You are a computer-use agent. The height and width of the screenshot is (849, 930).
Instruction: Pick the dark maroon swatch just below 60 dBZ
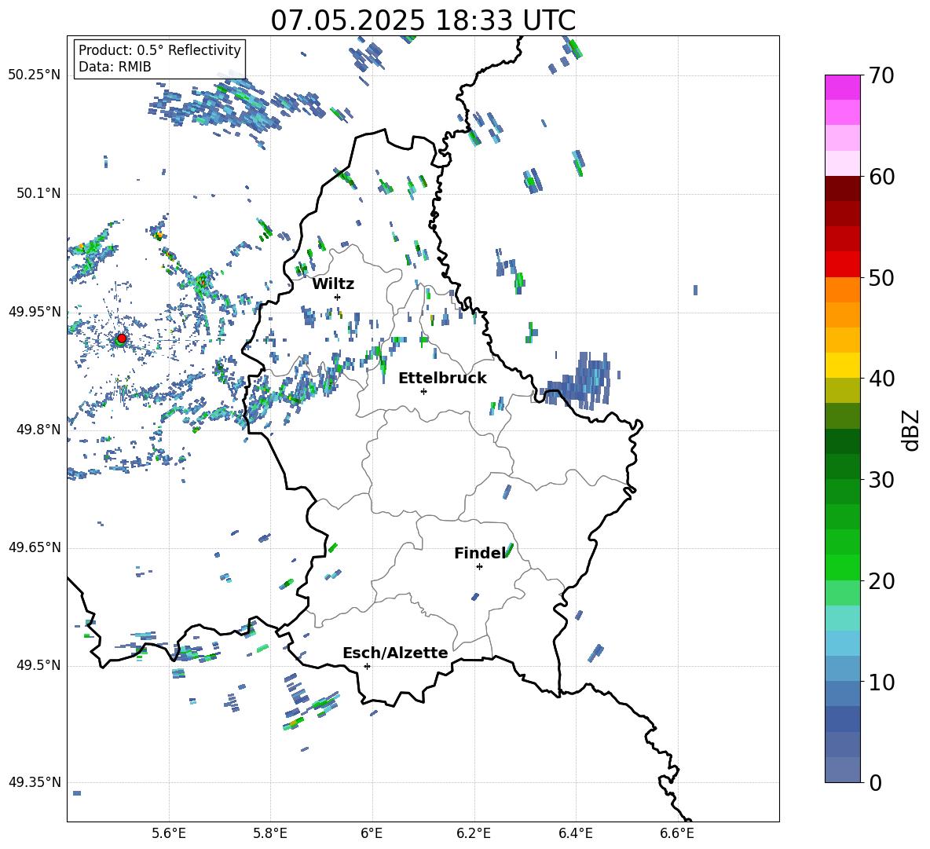[843, 188]
